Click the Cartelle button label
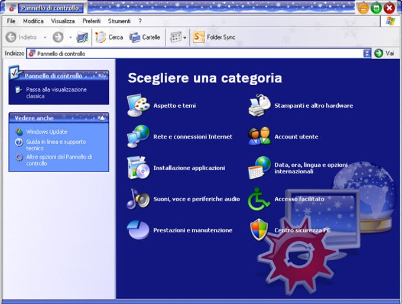This screenshot has height=304, width=402. tap(151, 37)
